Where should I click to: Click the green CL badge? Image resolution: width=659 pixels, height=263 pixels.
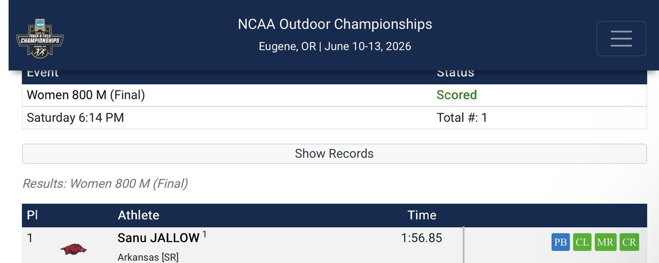coord(583,242)
